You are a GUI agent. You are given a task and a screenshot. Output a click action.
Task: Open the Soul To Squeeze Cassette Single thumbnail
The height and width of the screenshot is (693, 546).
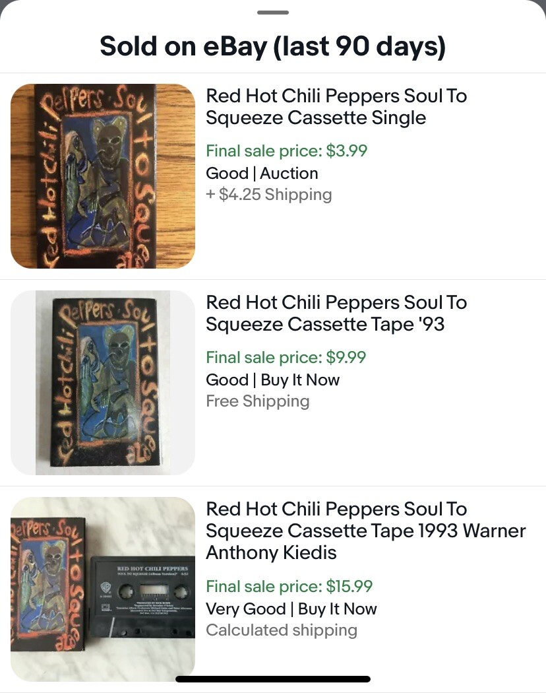point(103,176)
